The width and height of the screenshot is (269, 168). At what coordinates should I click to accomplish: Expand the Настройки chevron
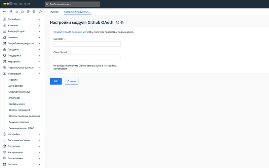[x=39, y=134]
